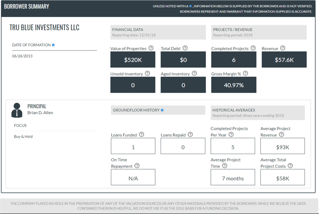
Task: Click the 40.97% gross margin value box
Action: [233, 85]
